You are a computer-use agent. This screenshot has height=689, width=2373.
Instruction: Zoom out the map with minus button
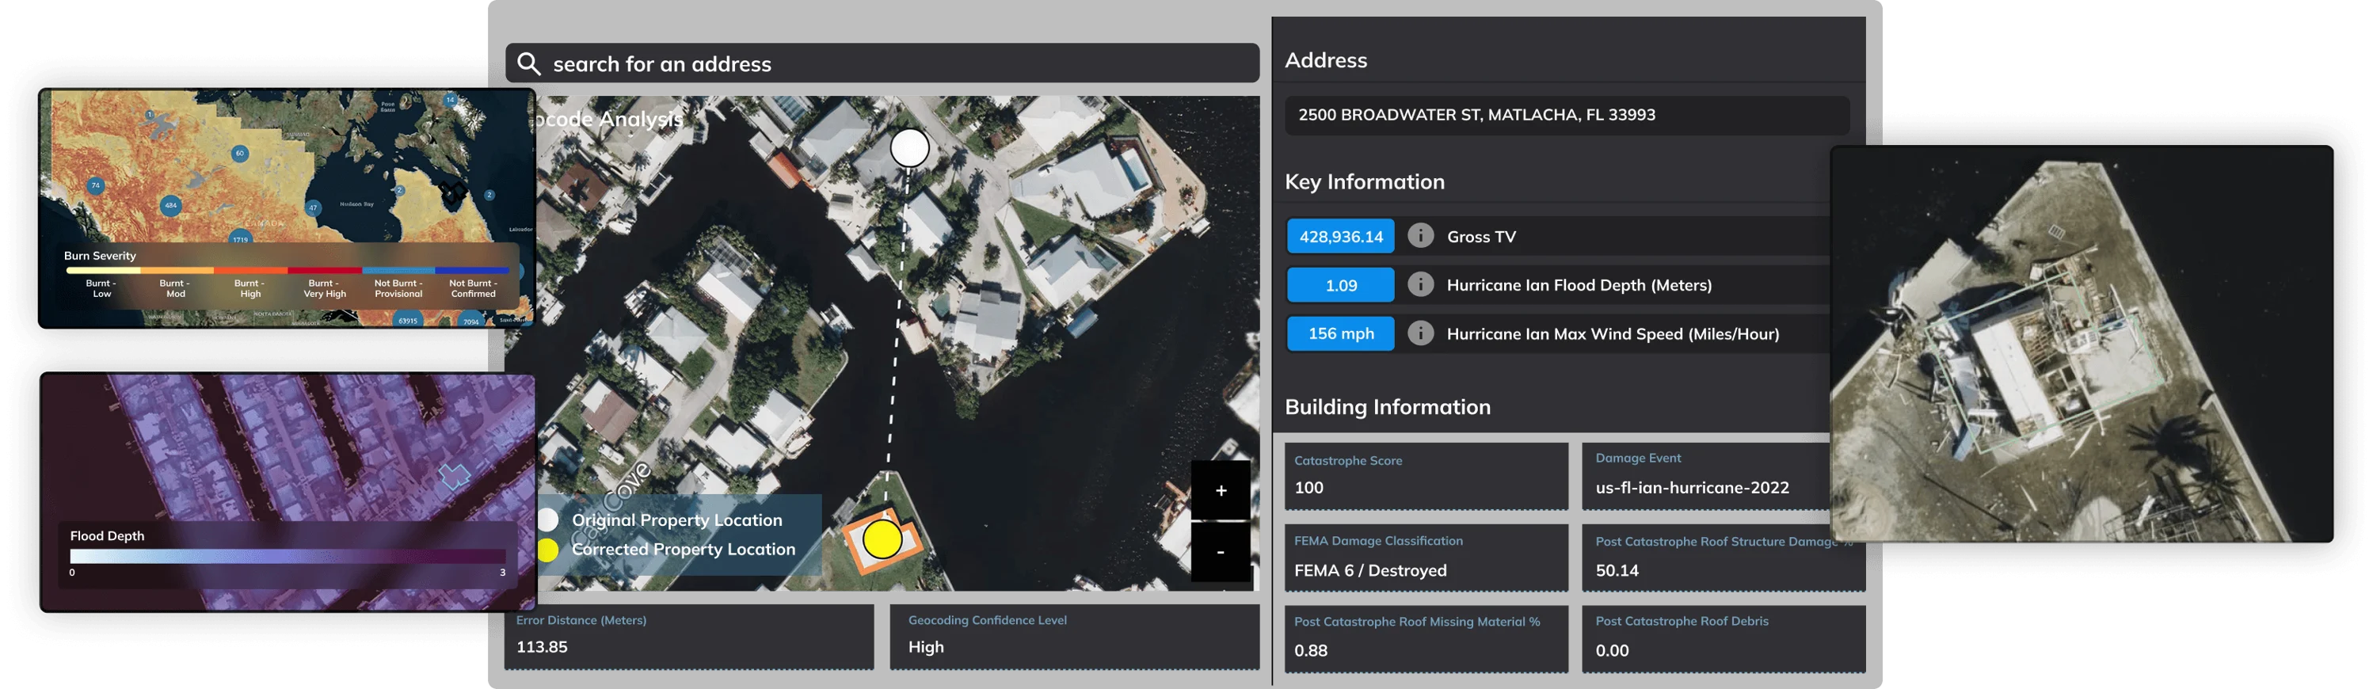coord(1221,553)
